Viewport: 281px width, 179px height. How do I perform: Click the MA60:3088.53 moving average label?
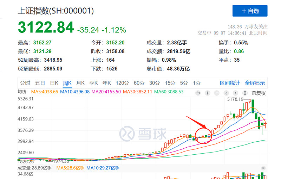click(x=169, y=92)
